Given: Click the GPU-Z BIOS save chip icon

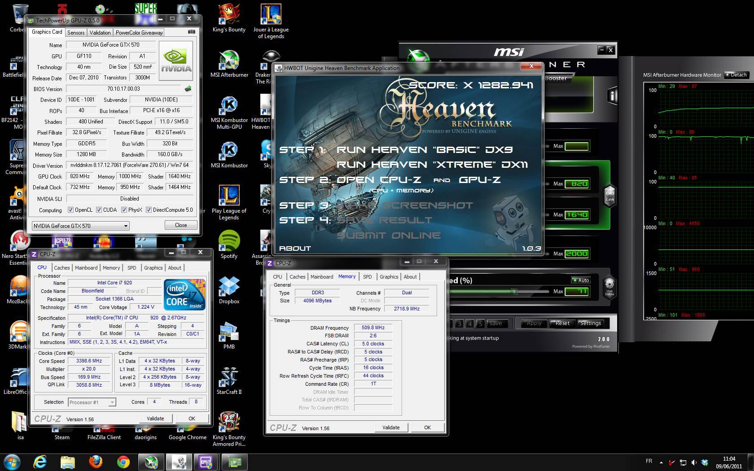Looking at the screenshot, I should (188, 89).
